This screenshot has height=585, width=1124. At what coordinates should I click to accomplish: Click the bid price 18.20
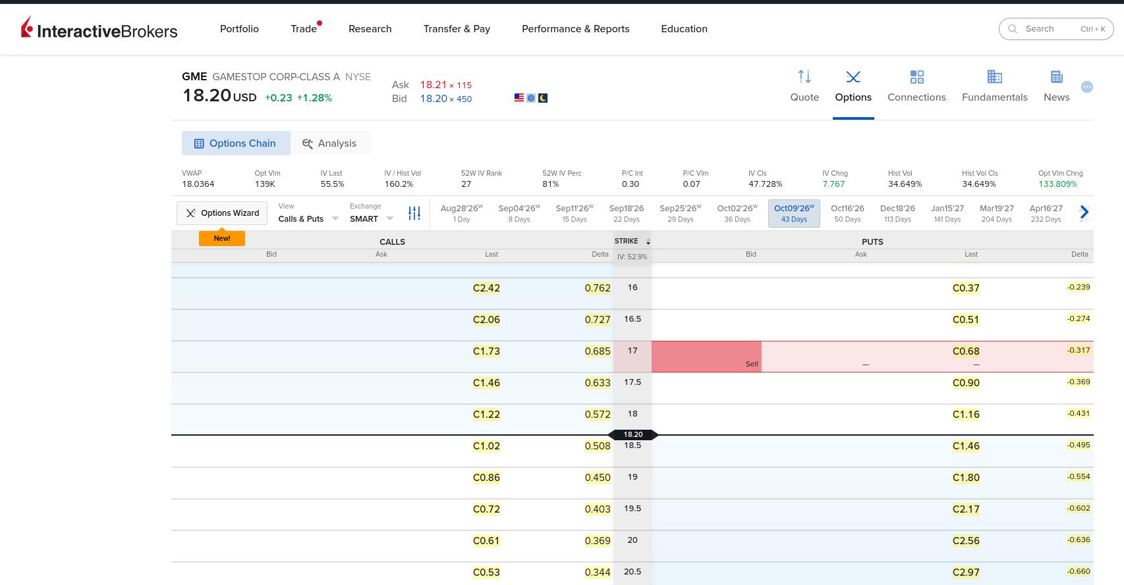434,99
